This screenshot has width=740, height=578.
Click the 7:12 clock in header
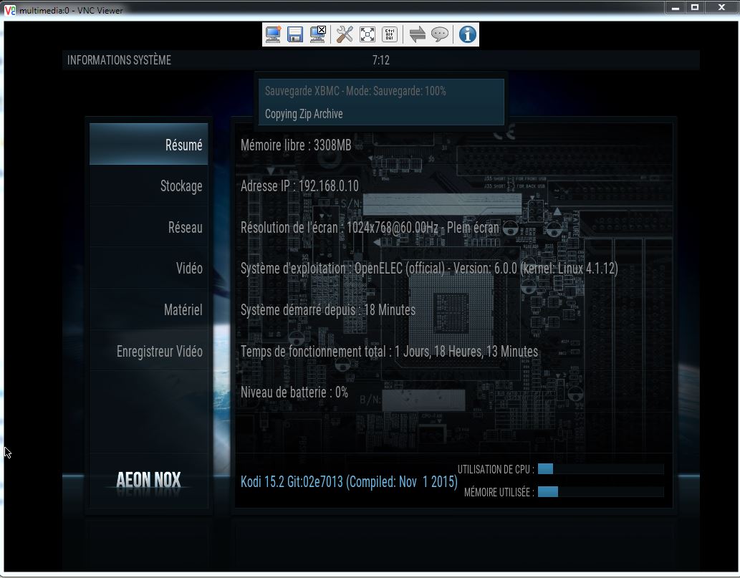(381, 60)
